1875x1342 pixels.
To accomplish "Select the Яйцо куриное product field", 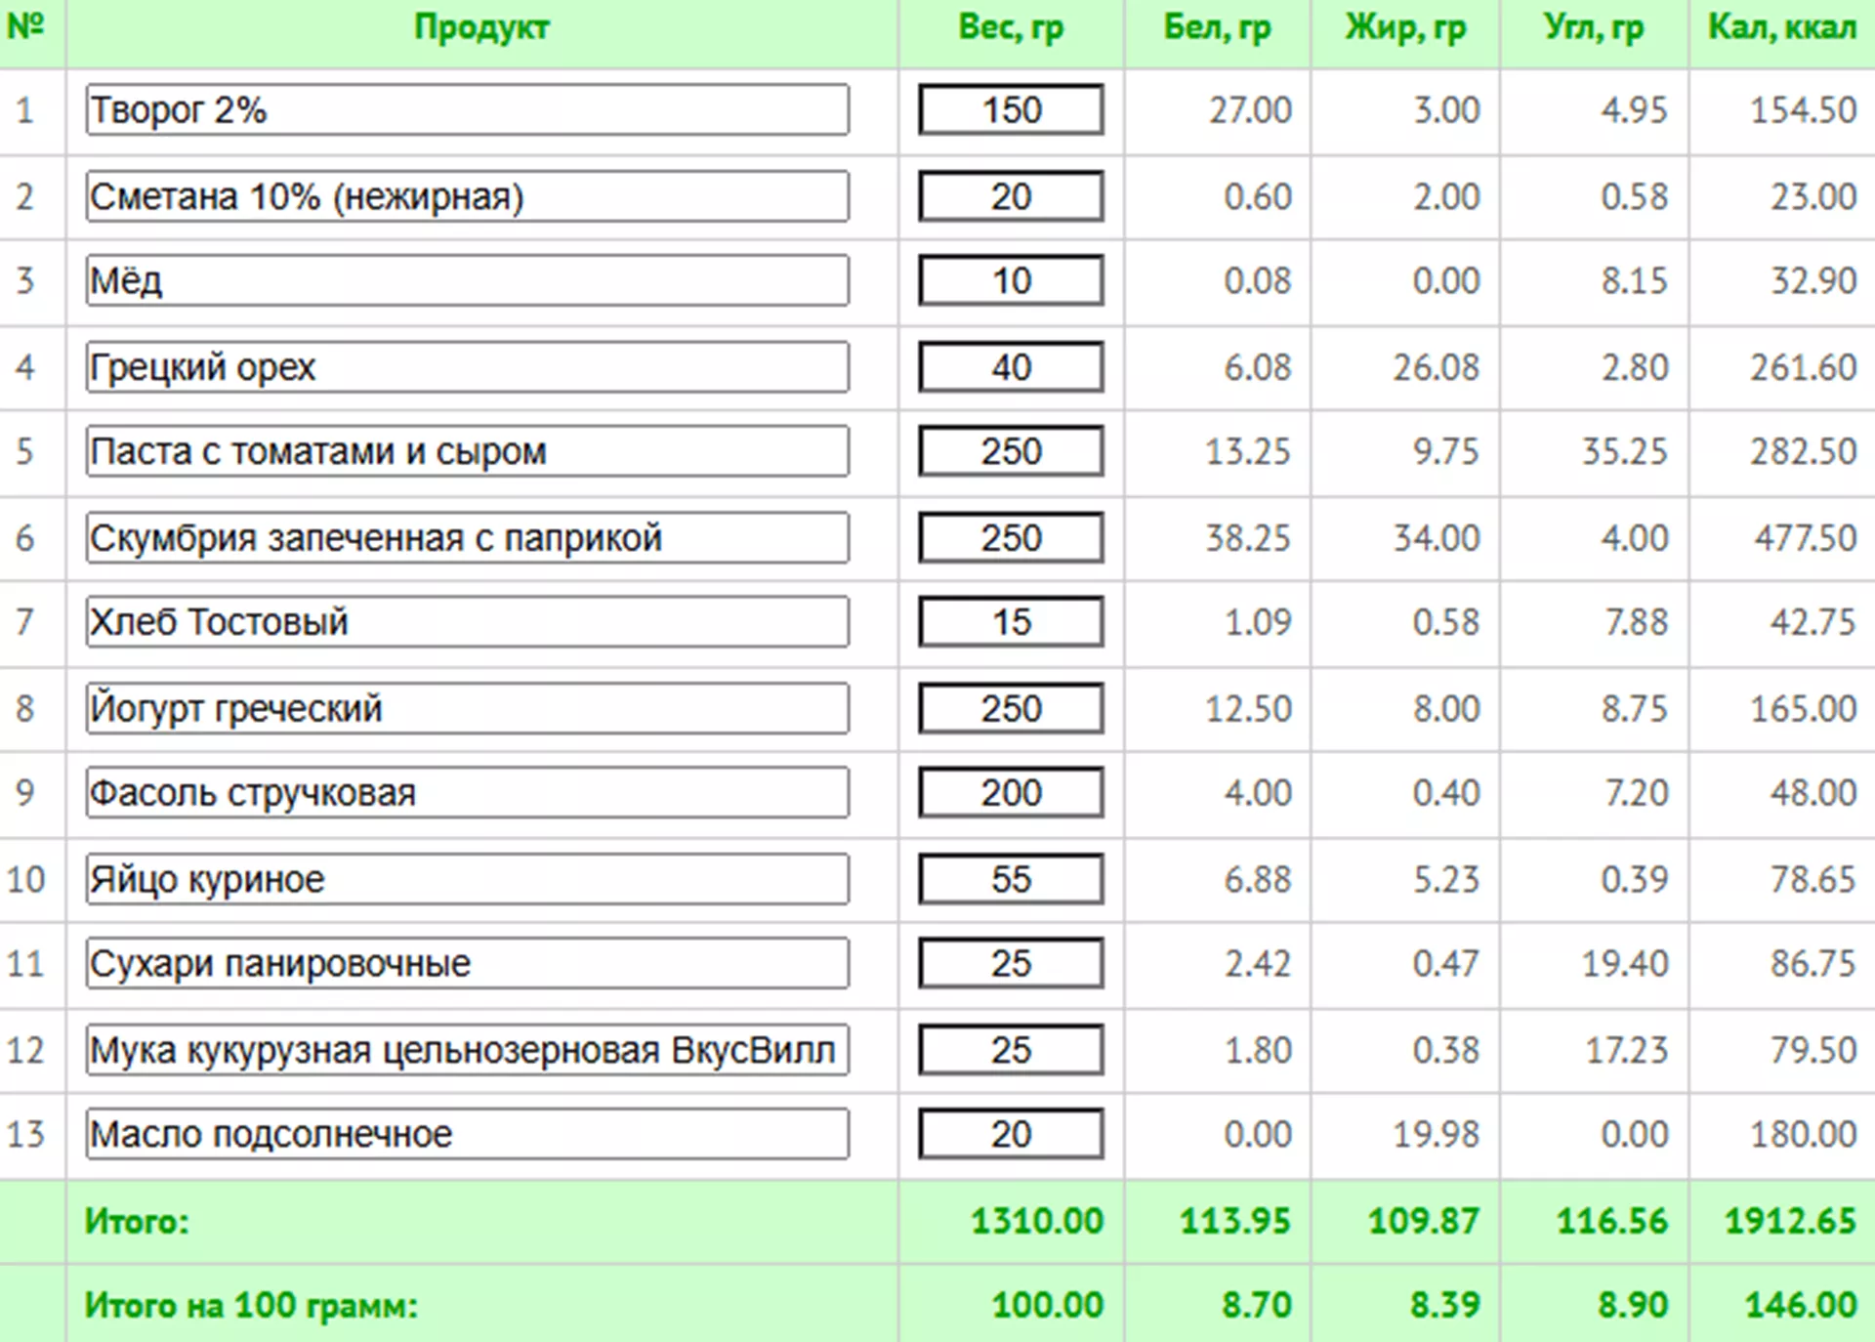I will point(467,879).
